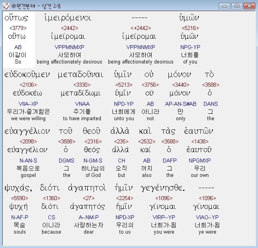Click the gloss 'our own'
This screenshot has height=248, width=258.
tap(200, 175)
